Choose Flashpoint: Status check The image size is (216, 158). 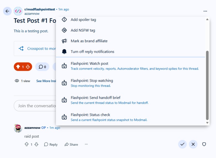pos(131,117)
